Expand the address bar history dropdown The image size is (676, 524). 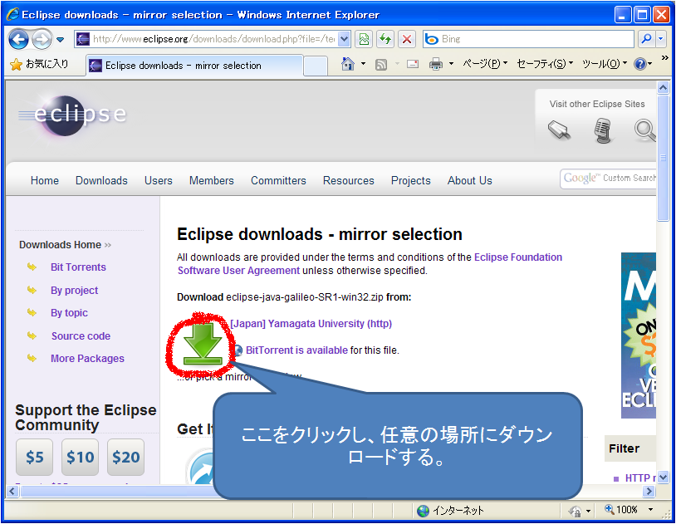[344, 39]
